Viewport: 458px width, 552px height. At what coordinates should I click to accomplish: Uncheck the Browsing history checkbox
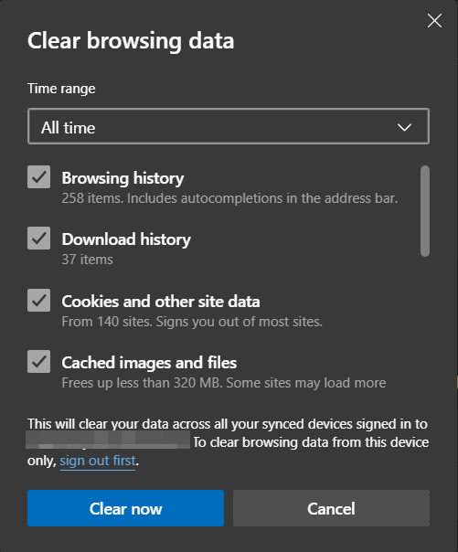click(x=38, y=177)
